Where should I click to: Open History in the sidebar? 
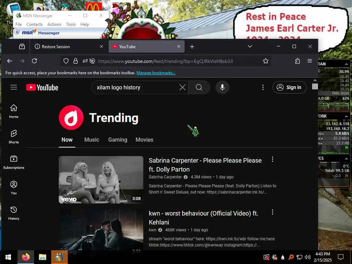click(x=14, y=213)
